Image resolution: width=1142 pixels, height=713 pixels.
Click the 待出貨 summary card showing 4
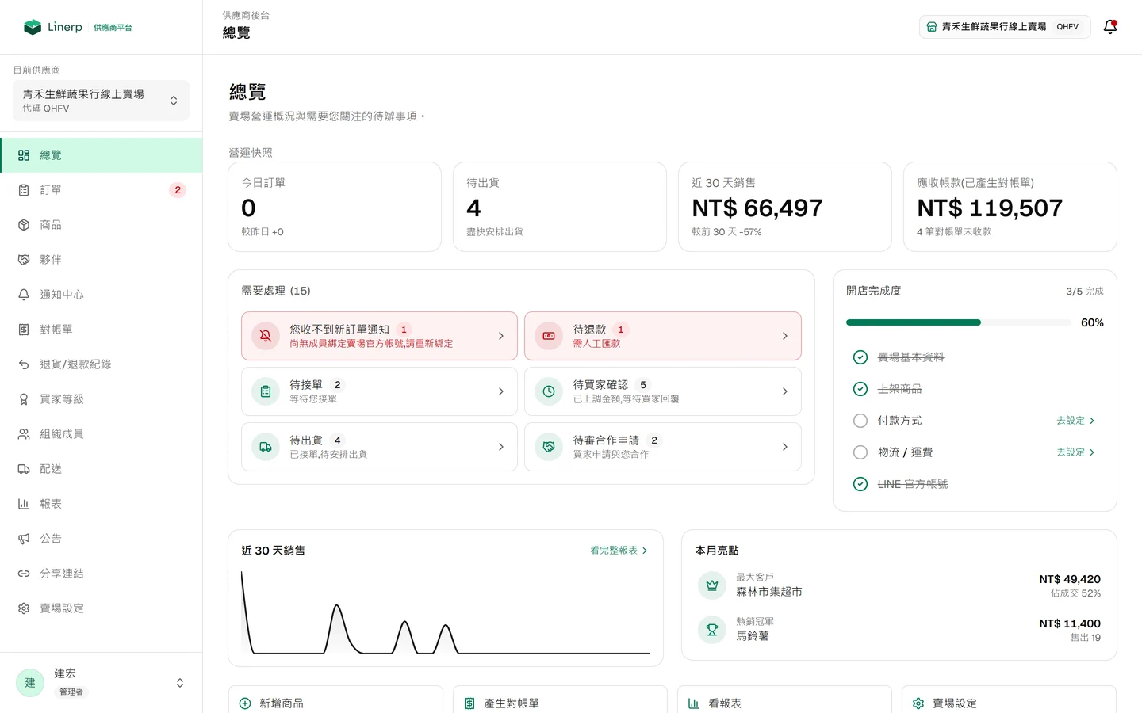point(560,207)
